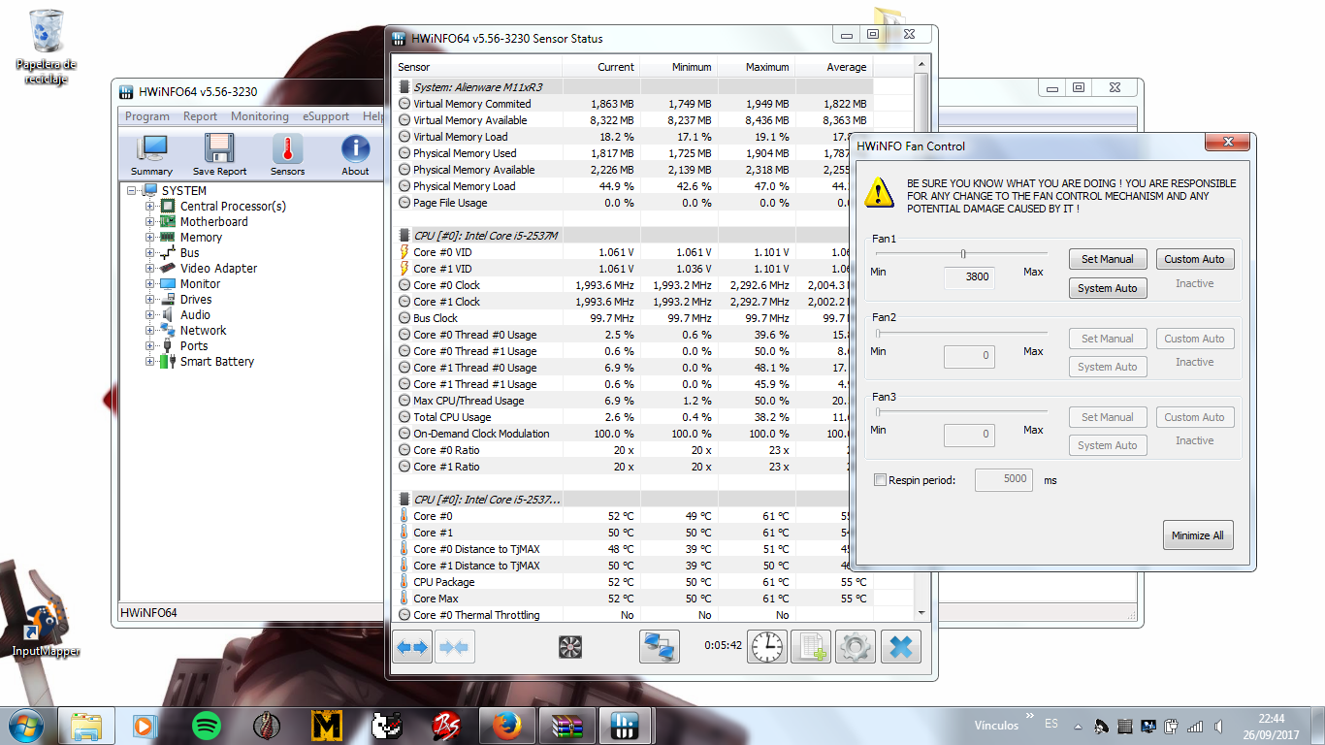Screen dimensions: 1325x745
Task: Click the Save Report floppy icon
Action: click(219, 155)
